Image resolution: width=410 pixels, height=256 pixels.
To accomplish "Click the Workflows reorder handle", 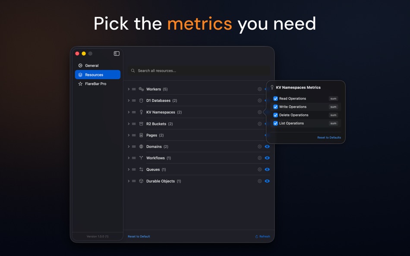I will point(134,158).
